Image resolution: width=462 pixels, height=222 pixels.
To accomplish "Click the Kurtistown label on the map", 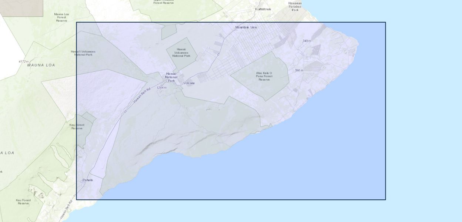I will pyautogui.click(x=263, y=9).
